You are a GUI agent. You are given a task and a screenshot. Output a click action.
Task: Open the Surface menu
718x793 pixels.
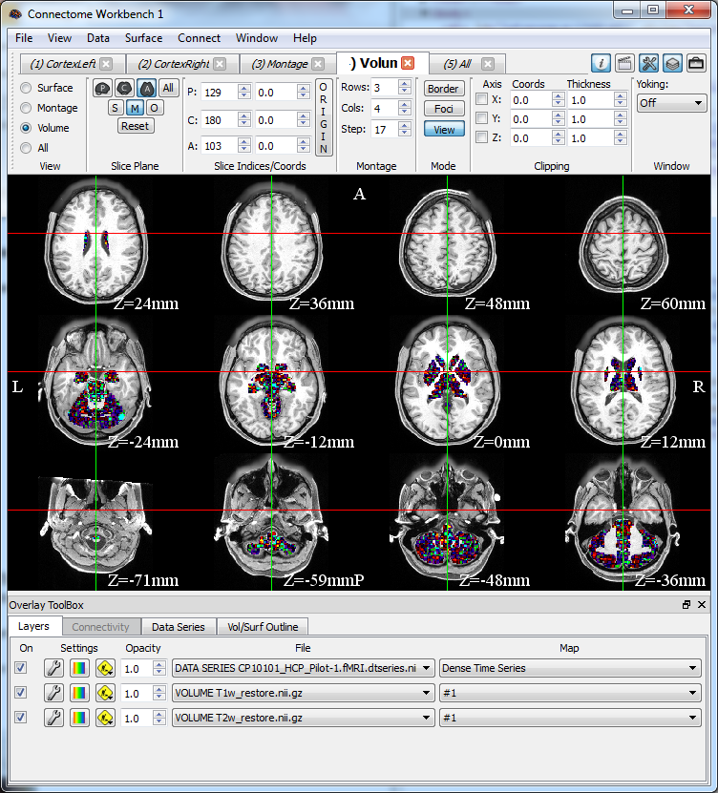[x=143, y=38]
